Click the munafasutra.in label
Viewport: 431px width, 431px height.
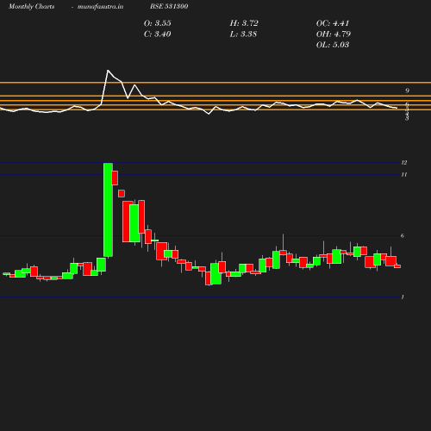tap(100, 6)
